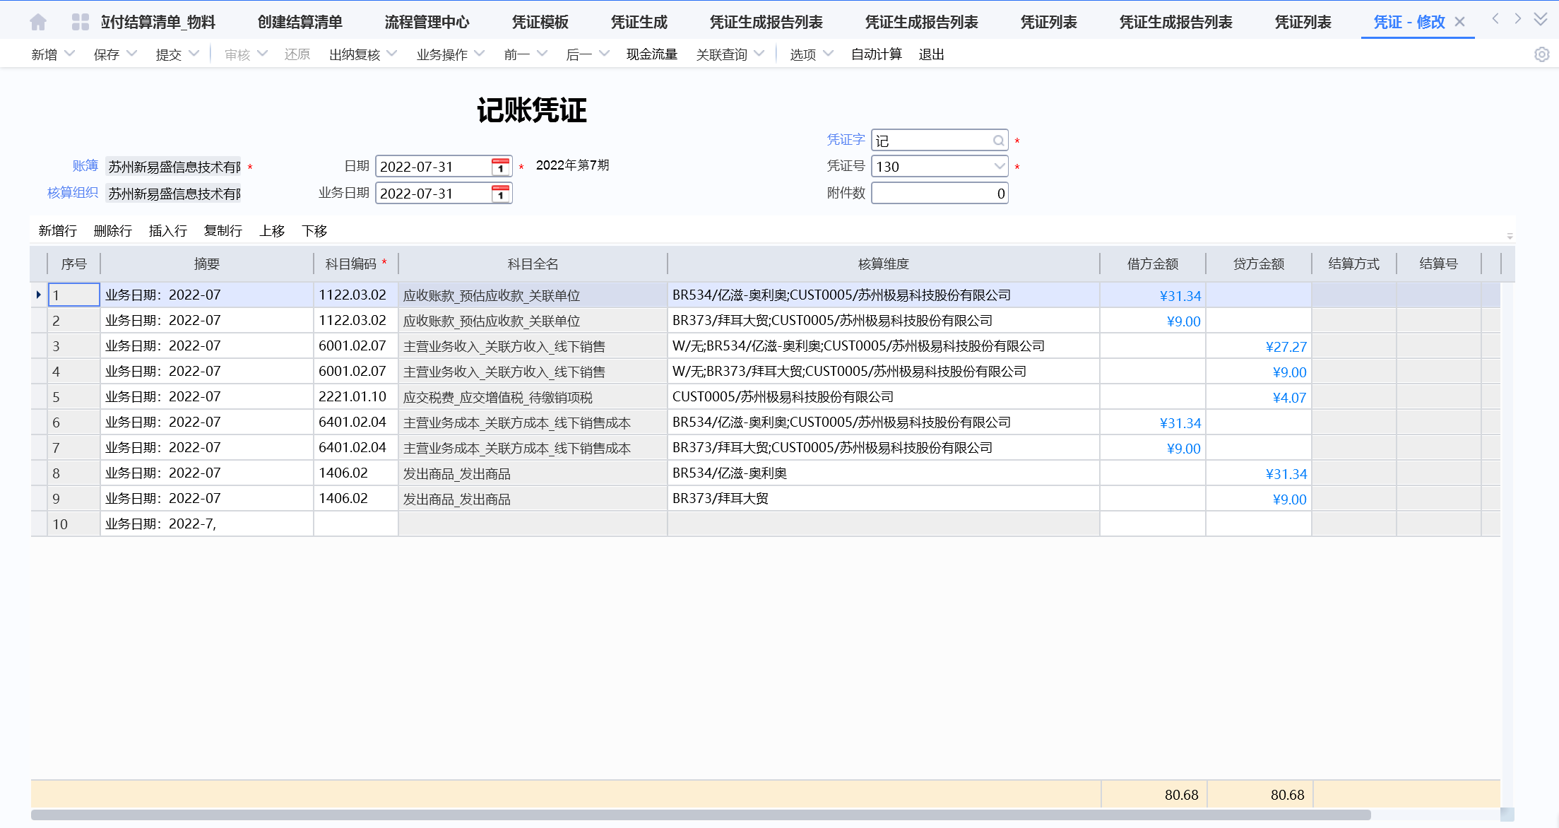Click 复制行 button
The image size is (1559, 828).
(x=223, y=231)
